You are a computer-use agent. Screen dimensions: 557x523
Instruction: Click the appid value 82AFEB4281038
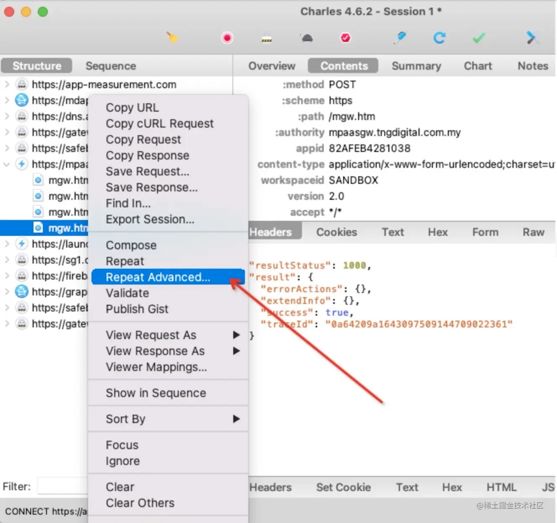click(370, 148)
